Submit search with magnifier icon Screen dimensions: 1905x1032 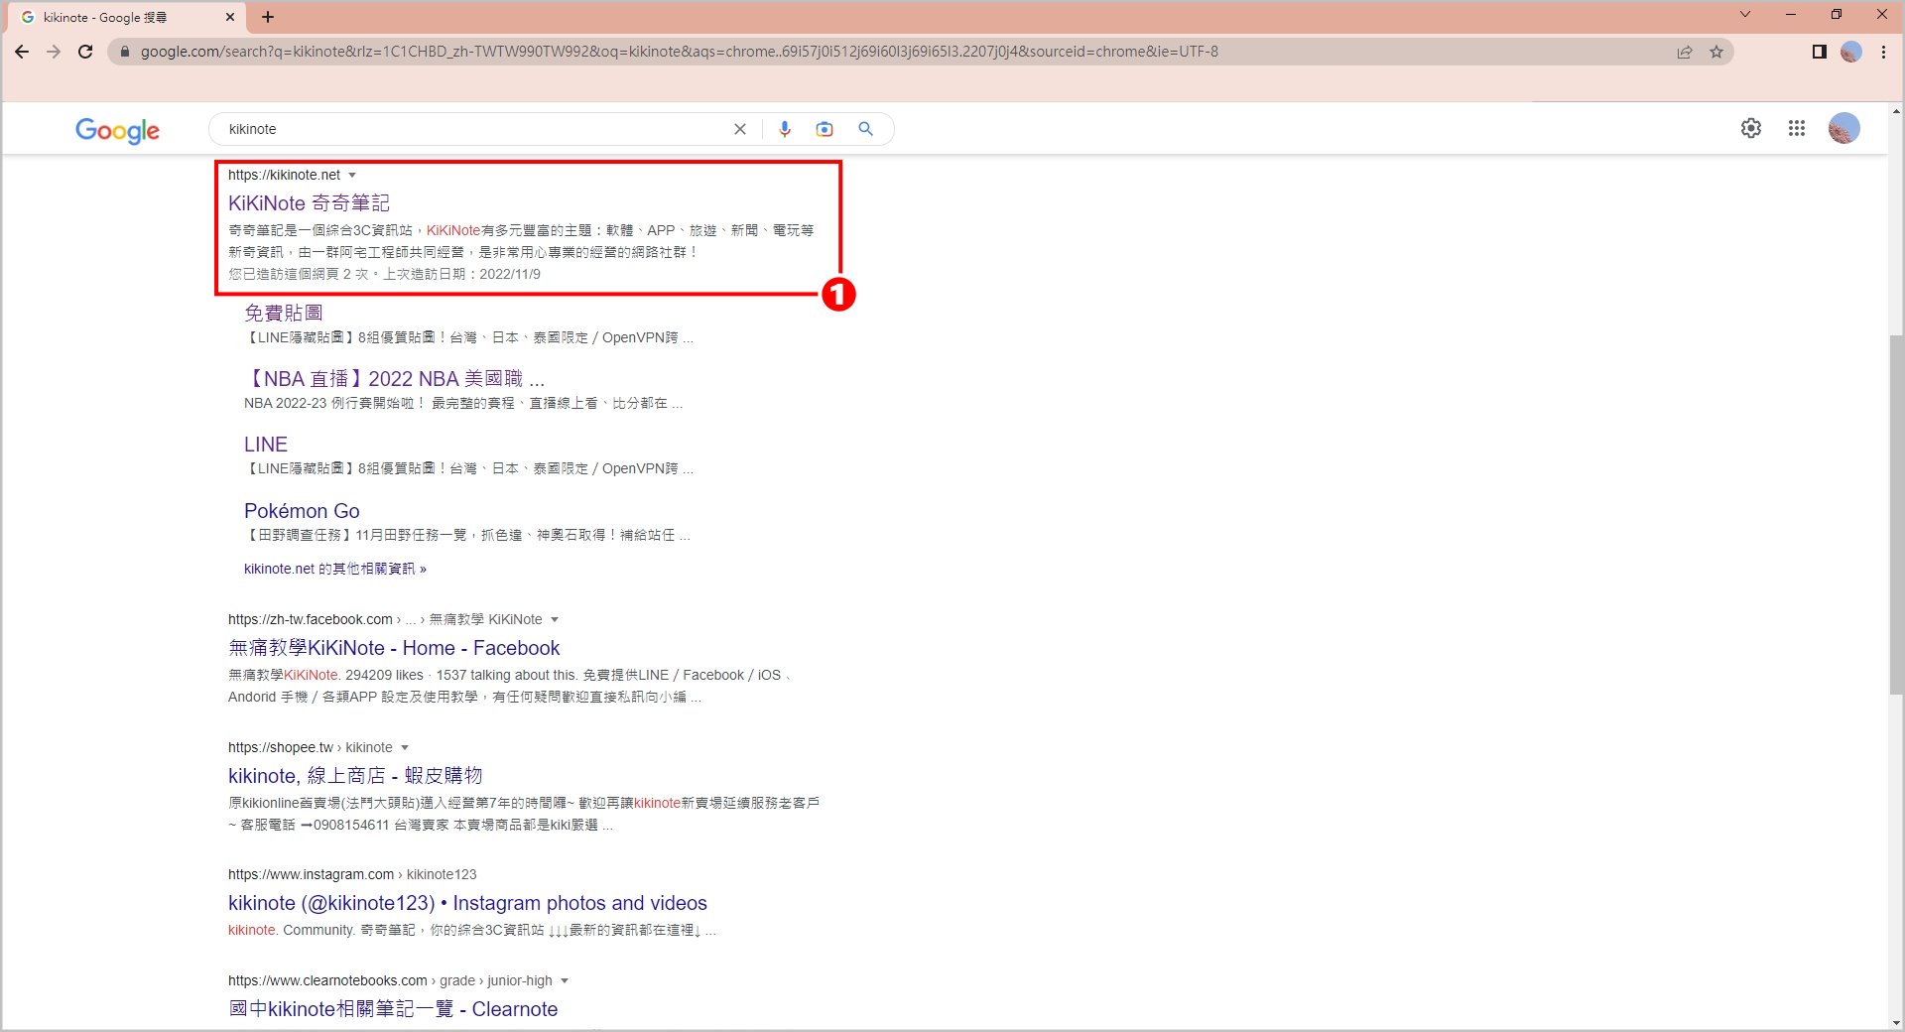[x=866, y=129]
